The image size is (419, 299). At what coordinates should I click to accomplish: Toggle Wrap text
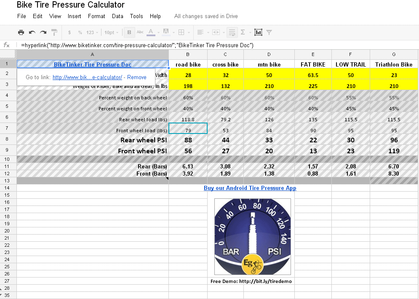(x=232, y=32)
